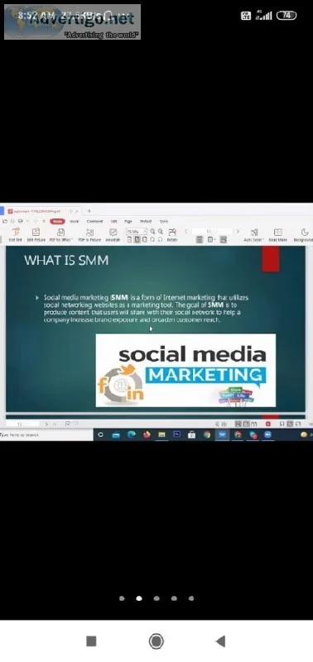Viewport: 313px width, 662px height.
Task: Select the Annotate tool
Action: point(113,235)
